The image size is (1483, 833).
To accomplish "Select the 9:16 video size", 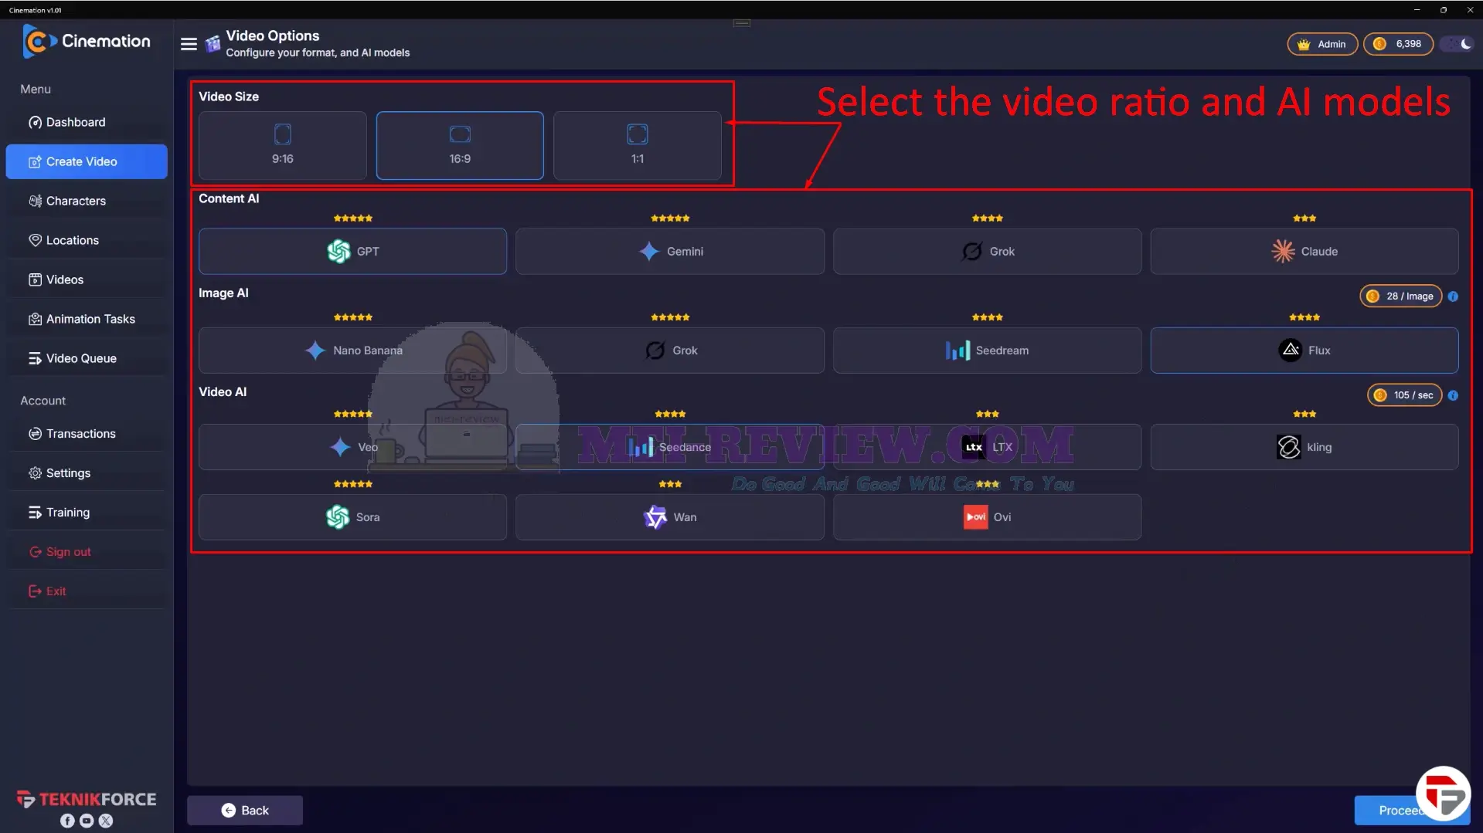I will [x=283, y=145].
